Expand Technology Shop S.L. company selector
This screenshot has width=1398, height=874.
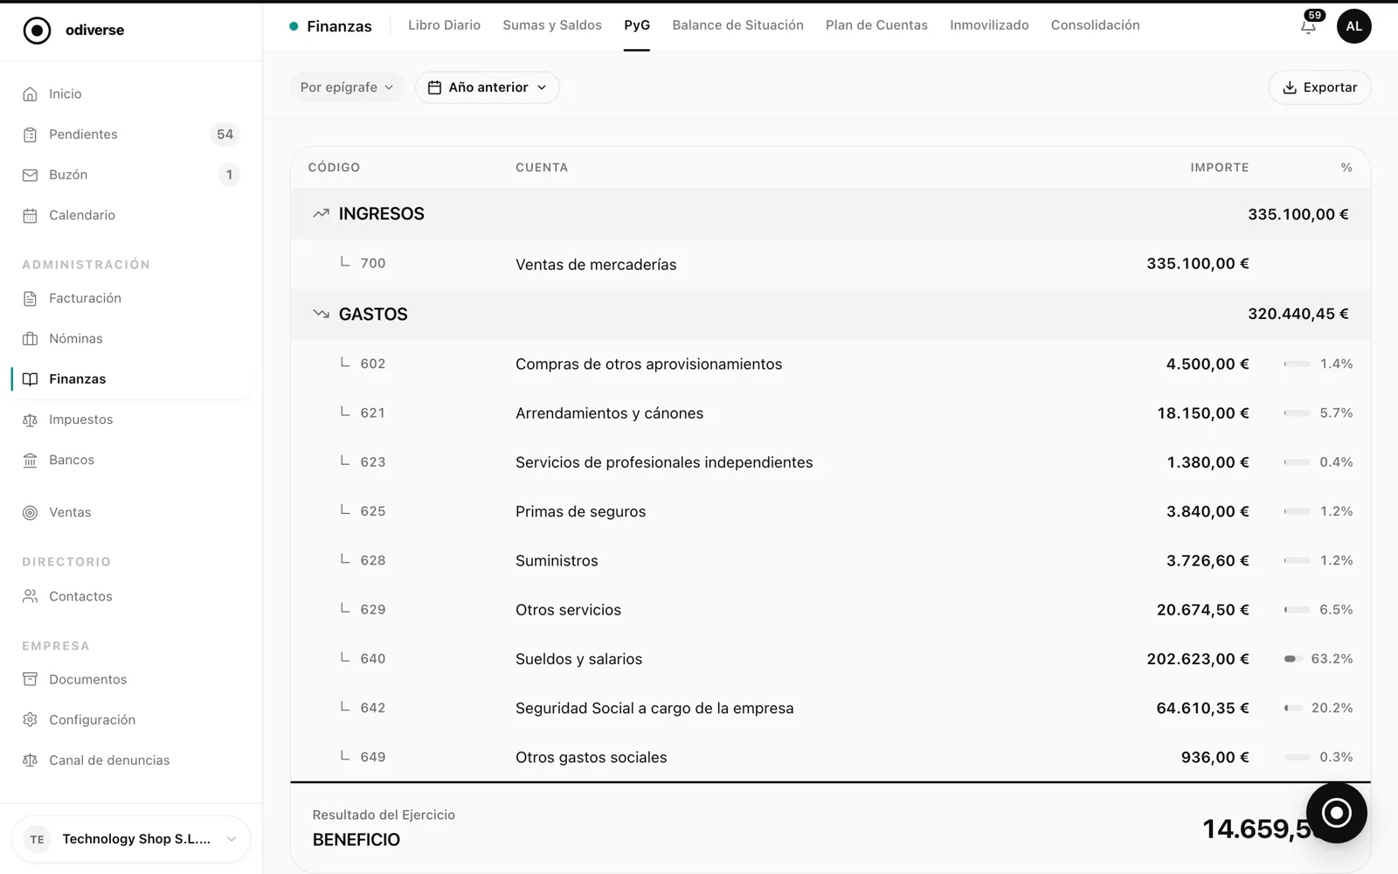point(131,839)
